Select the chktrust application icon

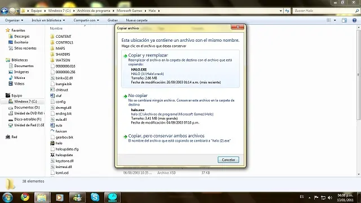click(x=52, y=90)
